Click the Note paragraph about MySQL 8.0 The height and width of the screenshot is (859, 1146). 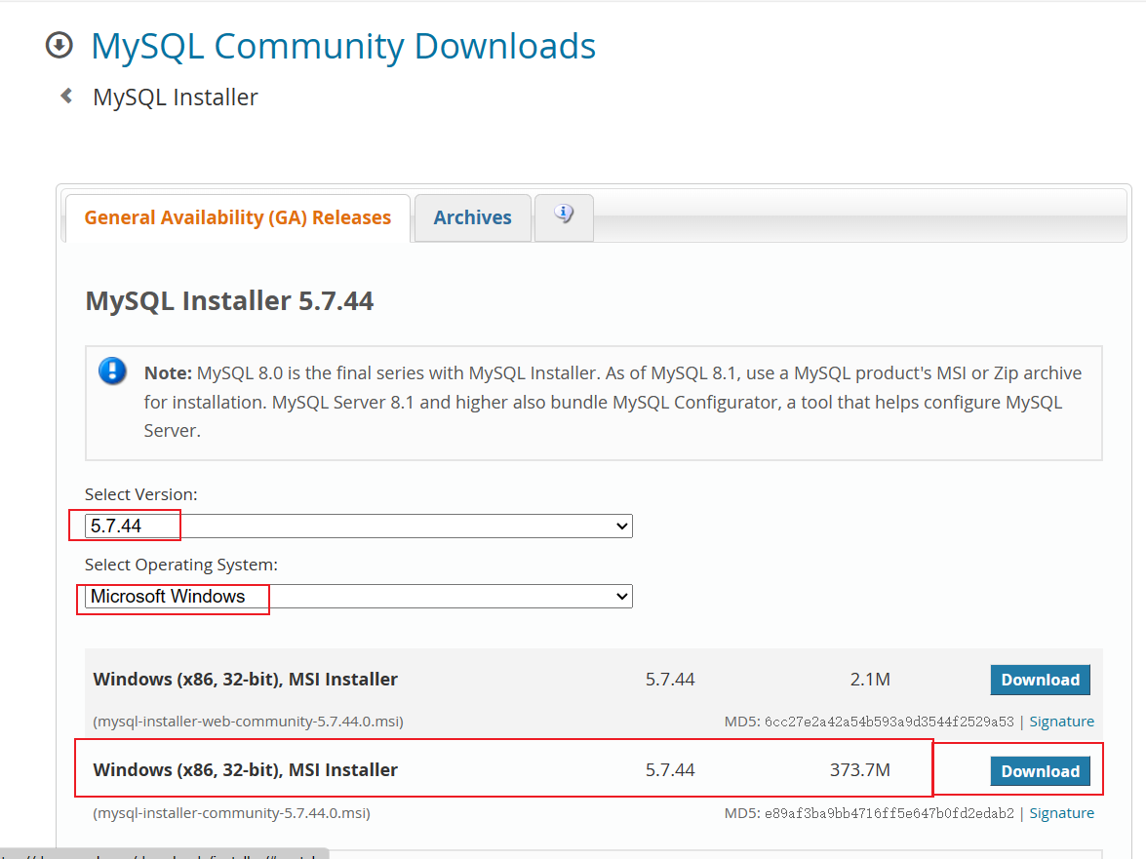(x=613, y=402)
